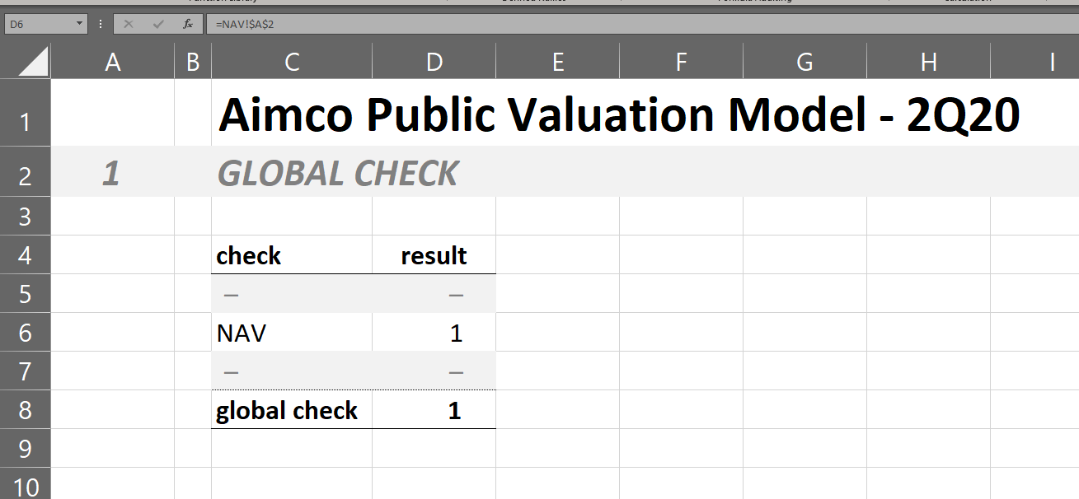Select column F header
This screenshot has width=1079, height=499.
[x=682, y=62]
